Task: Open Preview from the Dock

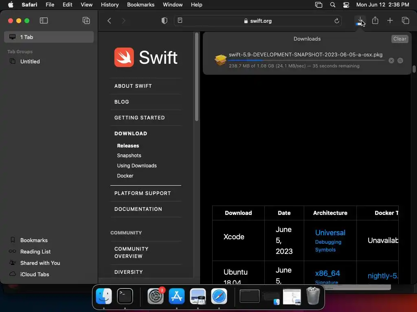Action: pyautogui.click(x=198, y=296)
